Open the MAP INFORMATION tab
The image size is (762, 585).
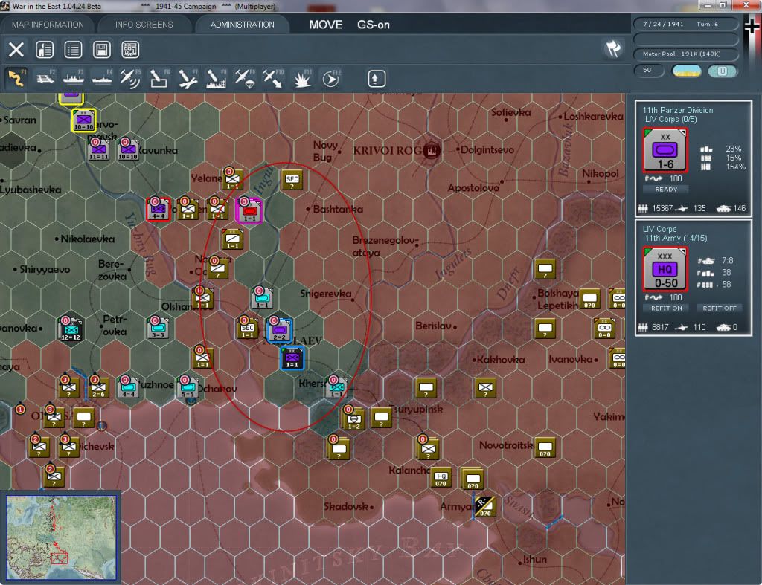(48, 25)
